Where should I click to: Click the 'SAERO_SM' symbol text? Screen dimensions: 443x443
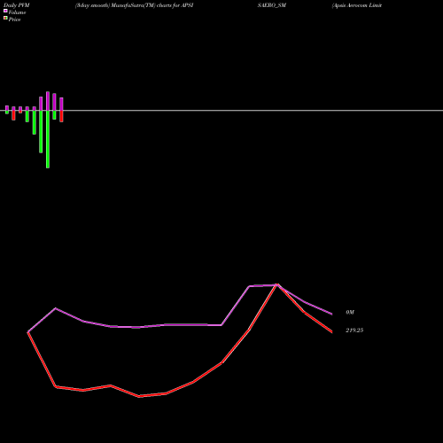coord(272,5)
